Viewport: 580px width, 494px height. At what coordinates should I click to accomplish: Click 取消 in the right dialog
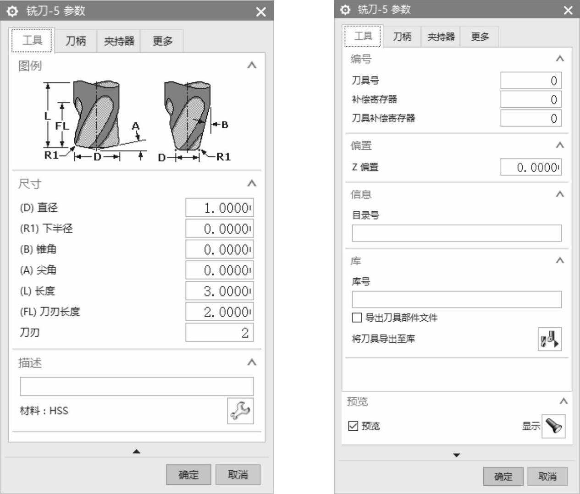(x=547, y=477)
